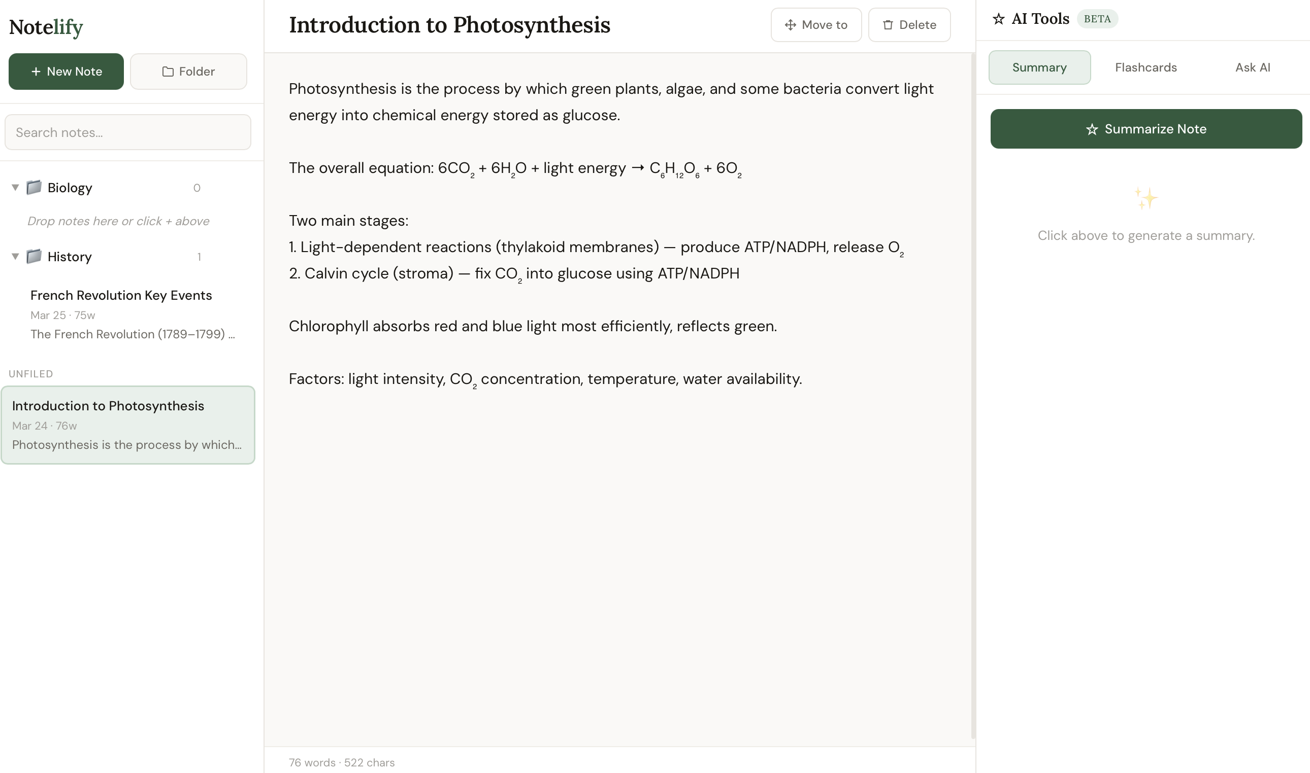This screenshot has width=1310, height=773.
Task: Open the Ask AI tab
Action: [x=1252, y=68]
